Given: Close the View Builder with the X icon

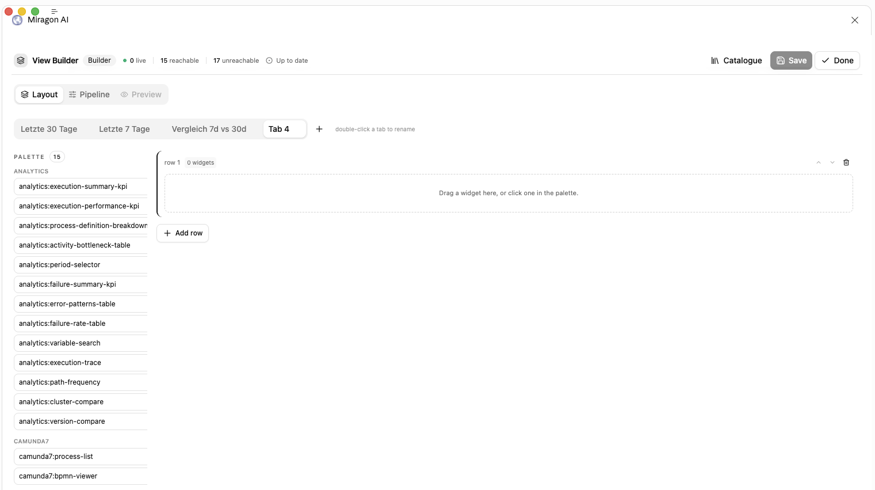Looking at the screenshot, I should click(855, 20).
